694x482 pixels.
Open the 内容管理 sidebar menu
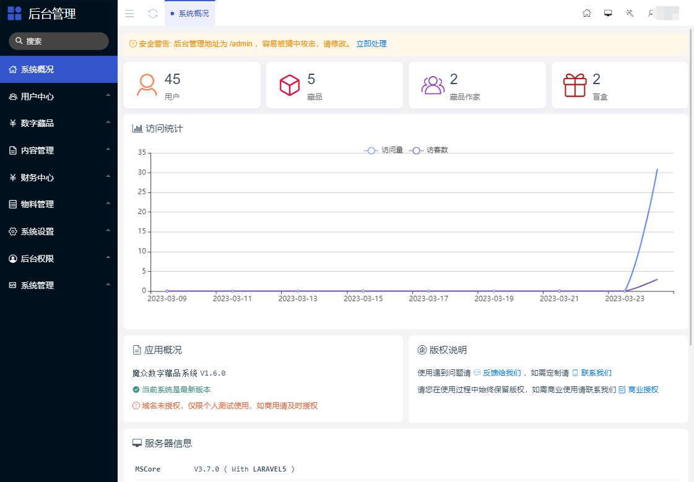[x=59, y=150]
